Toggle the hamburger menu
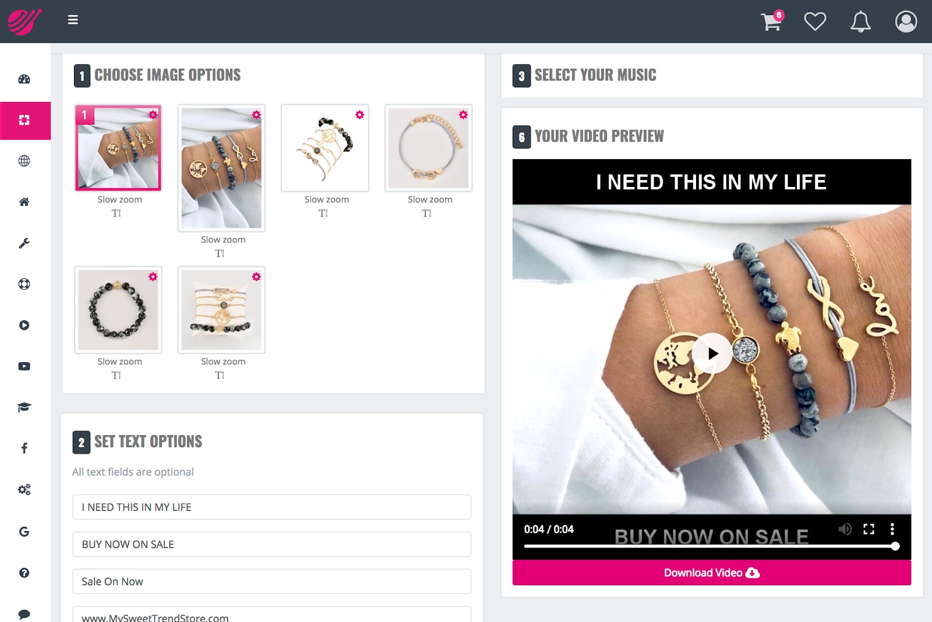932x622 pixels. click(x=73, y=20)
